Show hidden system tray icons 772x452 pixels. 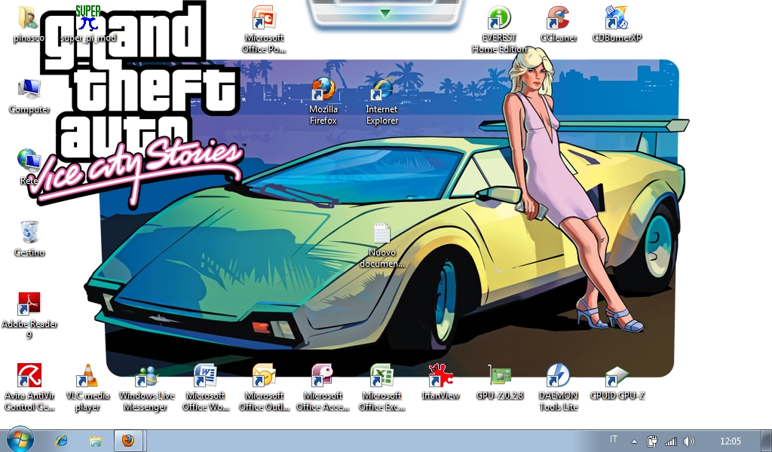[634, 441]
